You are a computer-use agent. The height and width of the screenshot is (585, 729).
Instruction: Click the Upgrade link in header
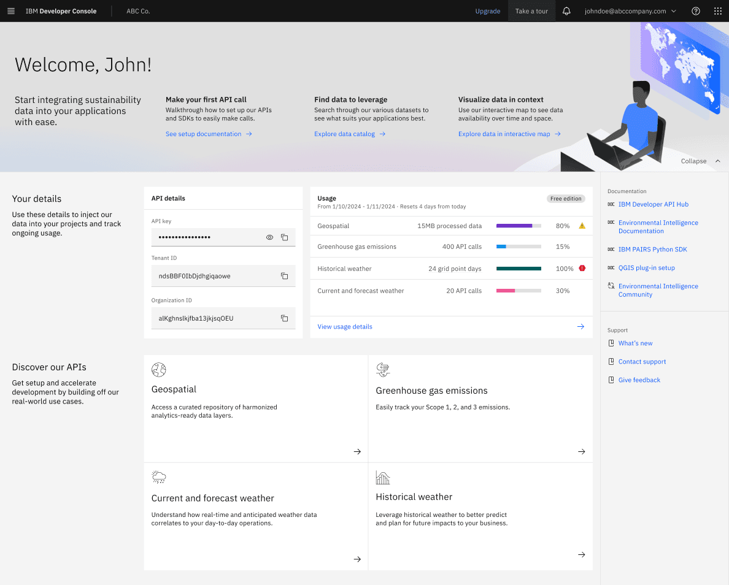(x=488, y=11)
